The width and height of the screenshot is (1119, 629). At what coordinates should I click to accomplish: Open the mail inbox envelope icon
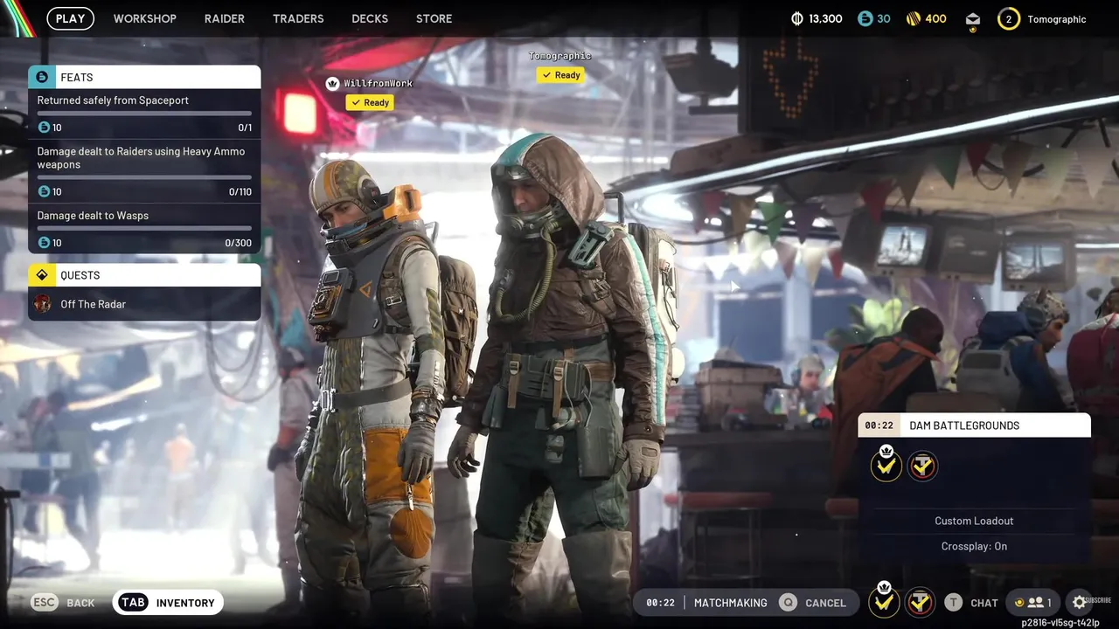point(973,20)
